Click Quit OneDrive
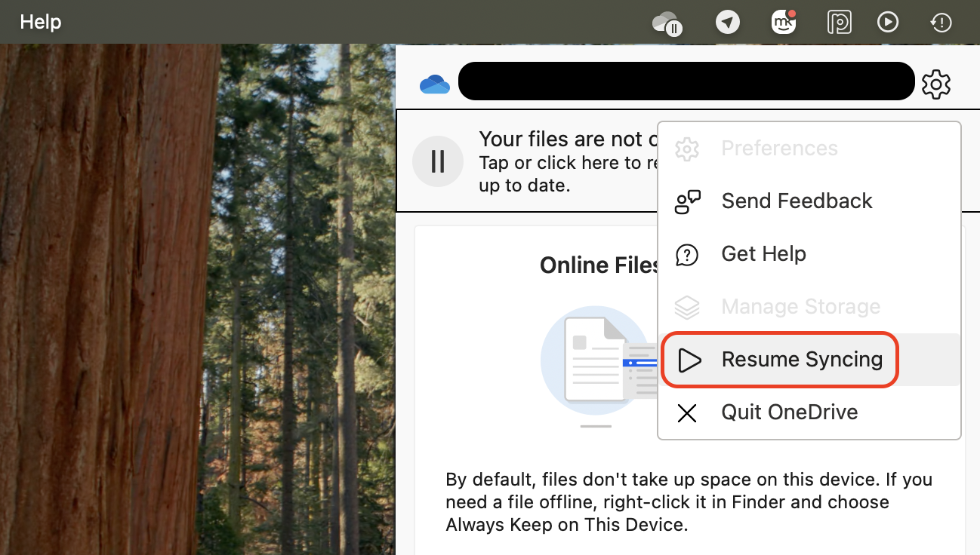This screenshot has height=555, width=980. pyautogui.click(x=790, y=412)
